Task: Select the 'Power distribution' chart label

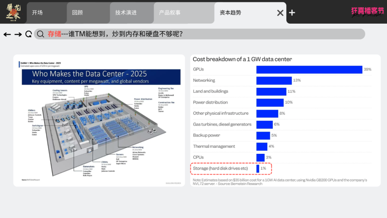Action: (x=210, y=102)
